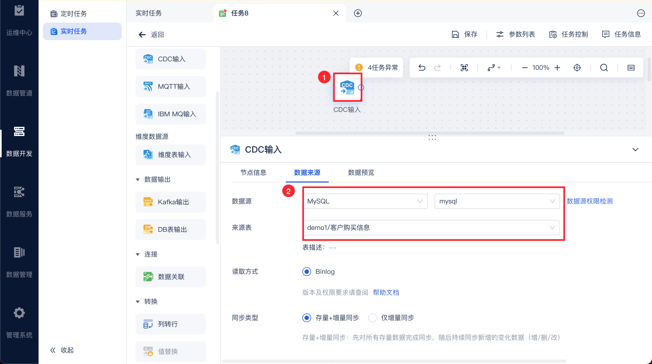Click the zoom in plus icon
This screenshot has height=364, width=652.
(557, 68)
